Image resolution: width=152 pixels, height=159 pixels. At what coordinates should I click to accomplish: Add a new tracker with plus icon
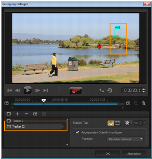[18, 114]
